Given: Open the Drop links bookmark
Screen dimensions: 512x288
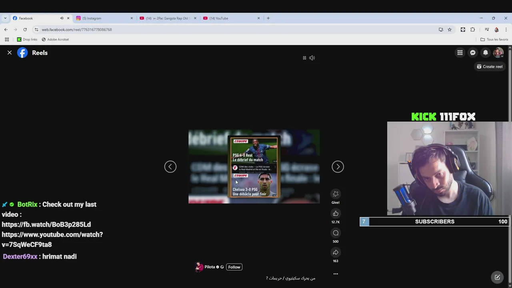Looking at the screenshot, I should tap(27, 40).
